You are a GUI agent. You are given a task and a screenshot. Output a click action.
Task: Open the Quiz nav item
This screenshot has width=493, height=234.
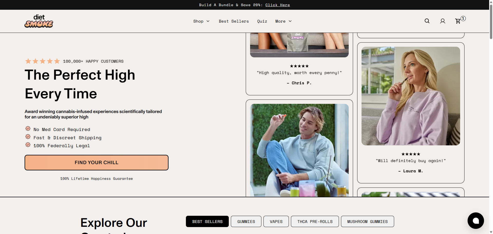(x=262, y=21)
